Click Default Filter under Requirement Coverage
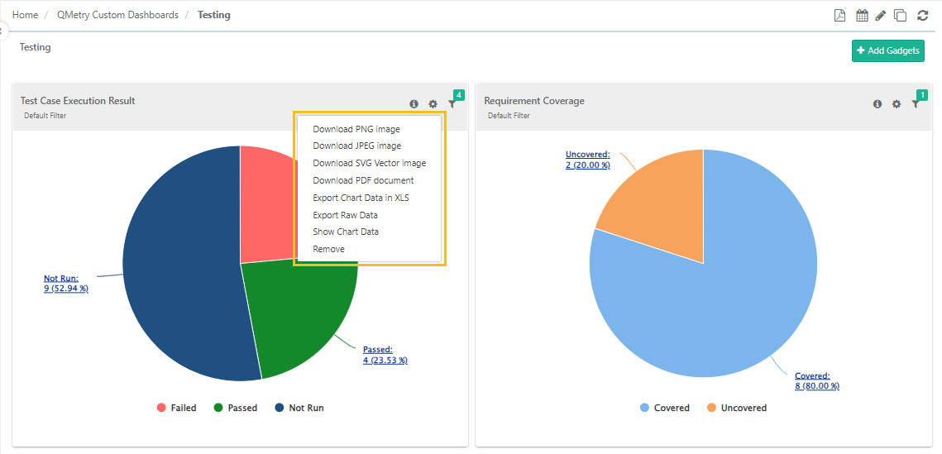The image size is (942, 454). click(x=509, y=115)
